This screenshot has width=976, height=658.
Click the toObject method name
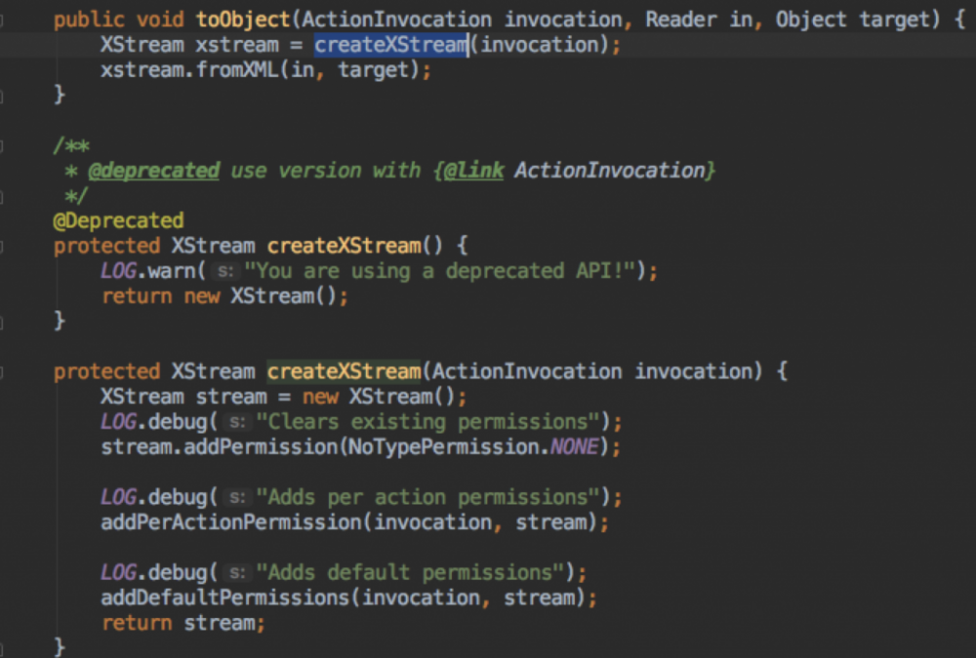click(x=243, y=20)
